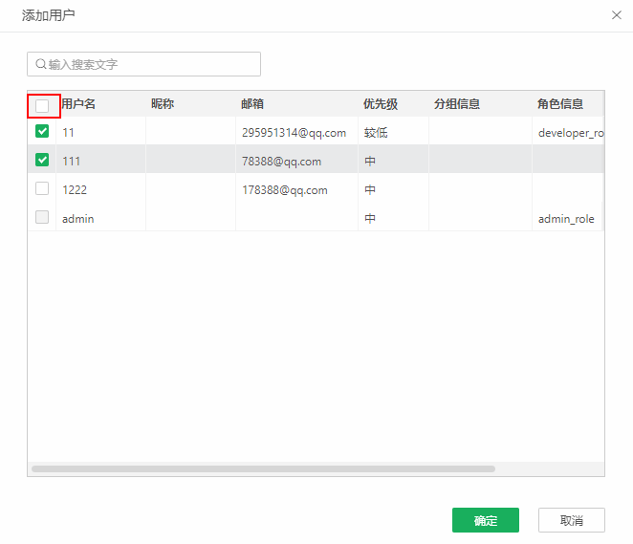Click role cell admin_role
The image size is (633, 544).
tap(566, 219)
